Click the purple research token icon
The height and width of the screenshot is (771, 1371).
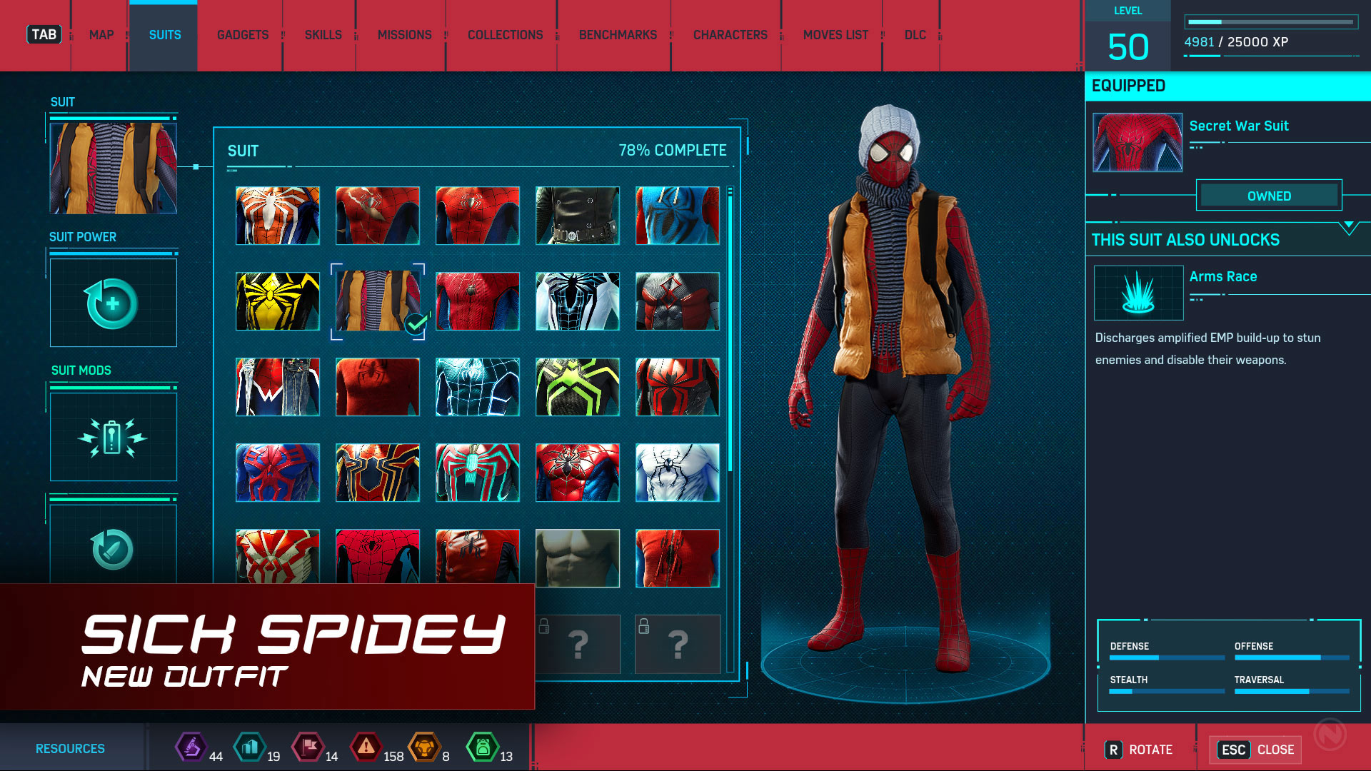pos(191,747)
